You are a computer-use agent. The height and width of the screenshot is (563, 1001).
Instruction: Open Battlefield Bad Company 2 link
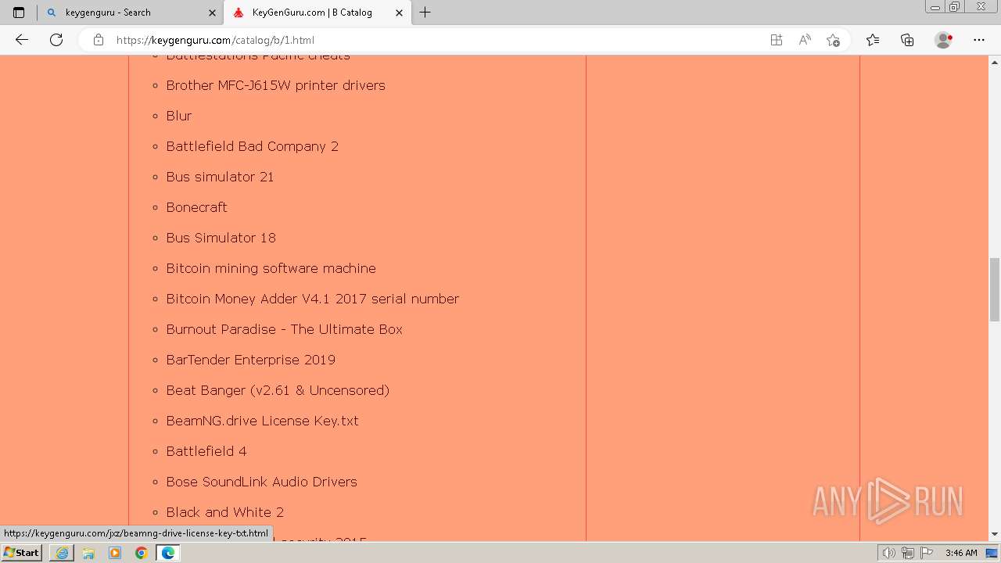tap(252, 146)
